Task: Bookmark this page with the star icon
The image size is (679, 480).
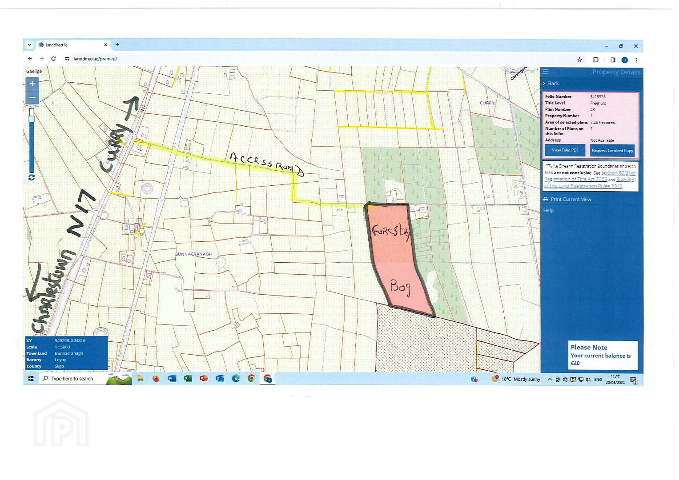Action: pos(579,60)
